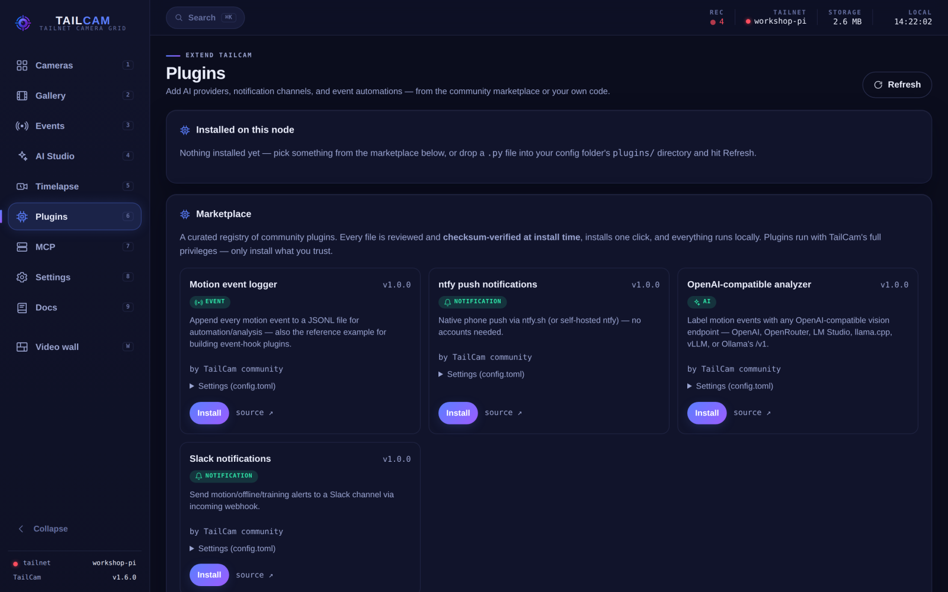Open the MCP server icon
Viewport: 948px width, 592px height.
coord(22,247)
